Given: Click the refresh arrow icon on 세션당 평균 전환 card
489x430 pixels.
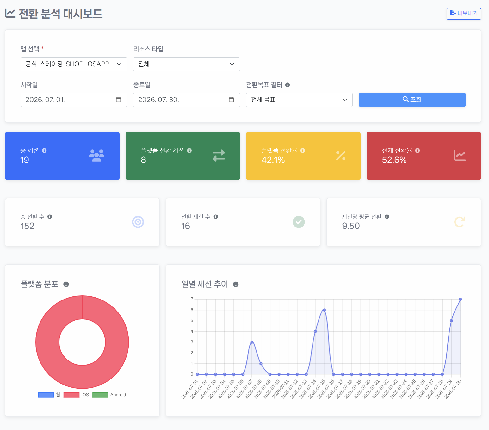Looking at the screenshot, I should tap(460, 222).
